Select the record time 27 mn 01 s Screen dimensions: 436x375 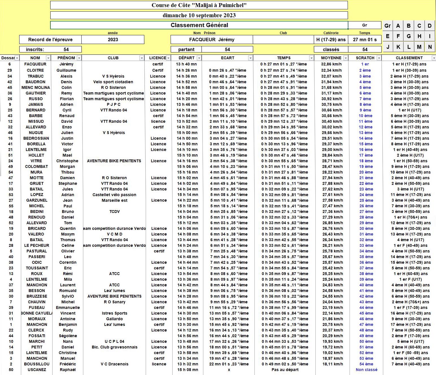(365, 40)
